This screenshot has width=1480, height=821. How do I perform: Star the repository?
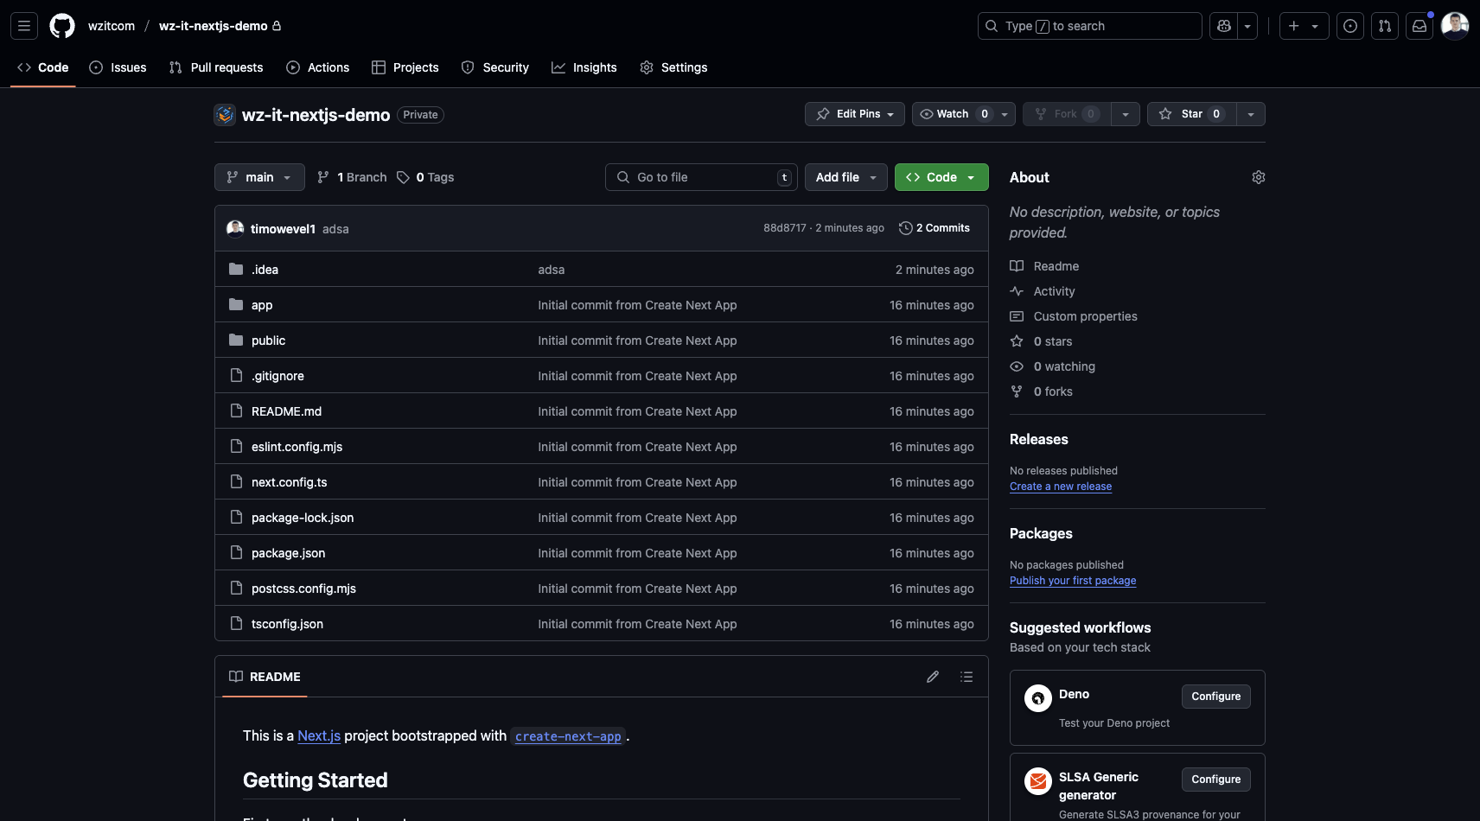pyautogui.click(x=1191, y=114)
